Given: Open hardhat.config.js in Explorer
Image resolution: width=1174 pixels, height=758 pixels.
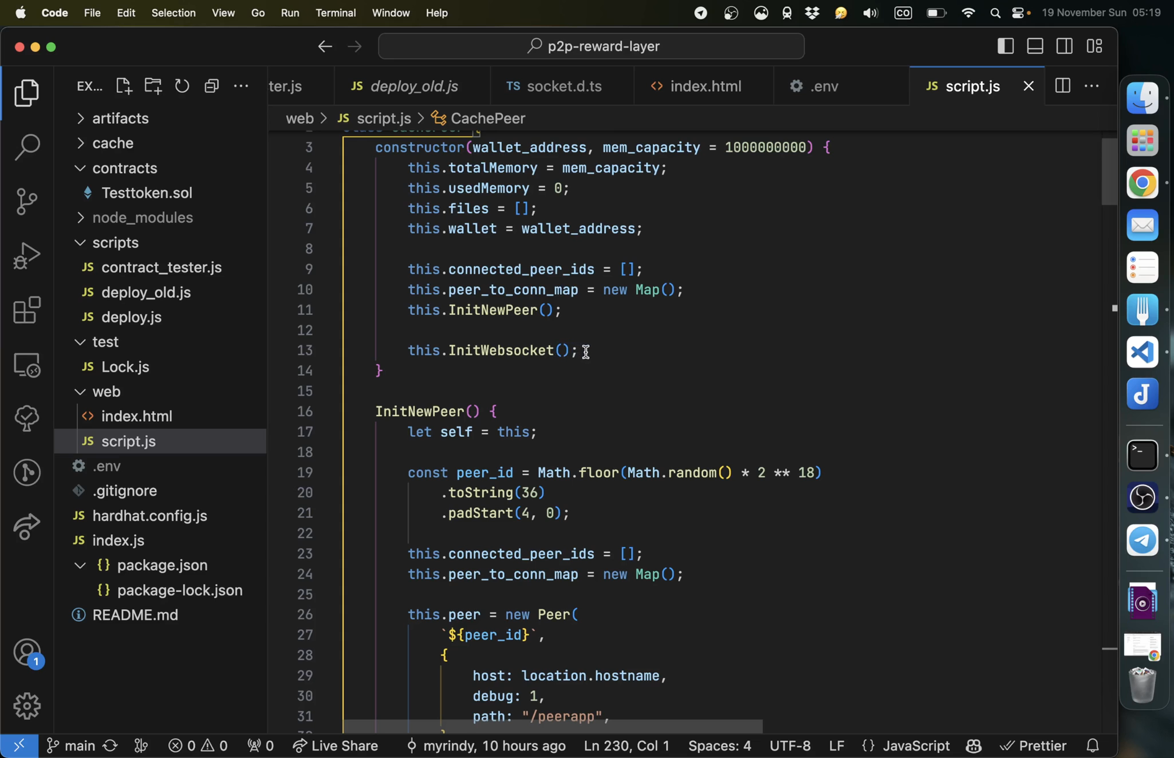Looking at the screenshot, I should click(x=149, y=516).
